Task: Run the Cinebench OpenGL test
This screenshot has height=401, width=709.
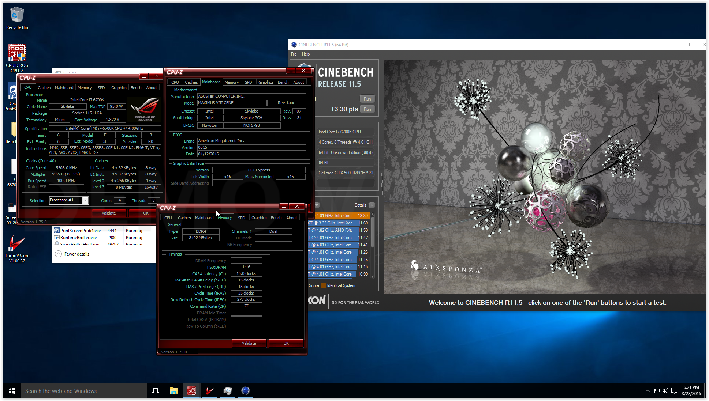Action: [x=367, y=99]
